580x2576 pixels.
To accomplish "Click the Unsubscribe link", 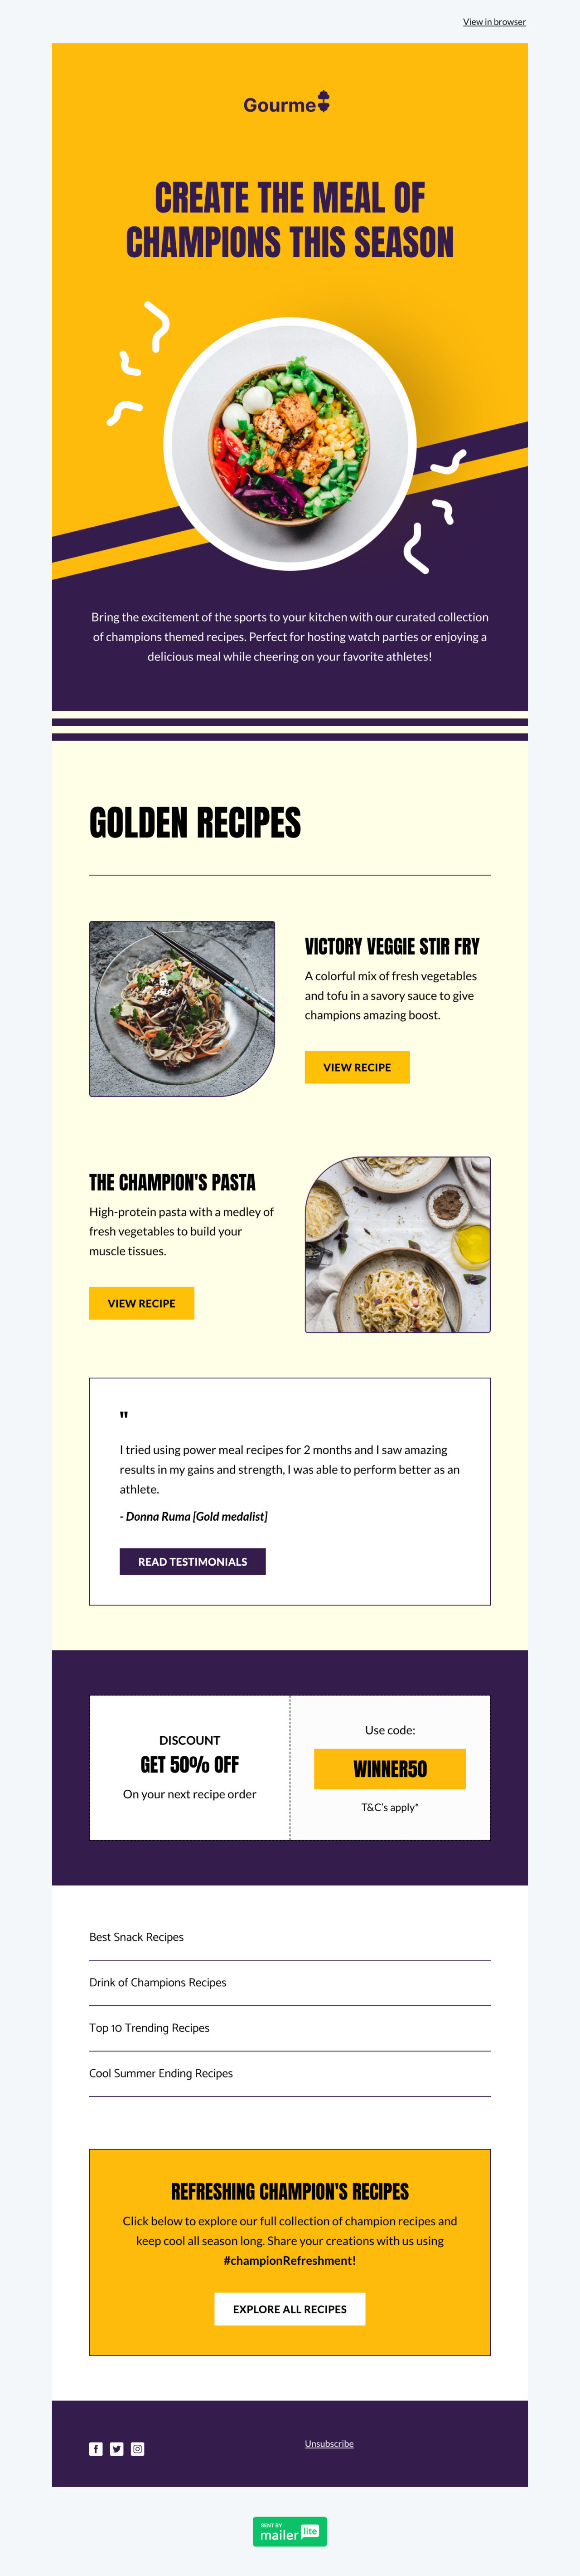I will 329,2443.
